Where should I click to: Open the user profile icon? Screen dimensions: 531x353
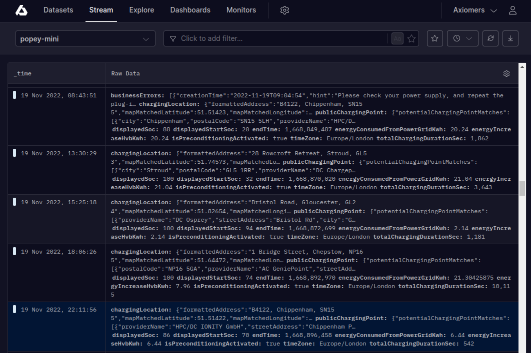(x=512, y=10)
